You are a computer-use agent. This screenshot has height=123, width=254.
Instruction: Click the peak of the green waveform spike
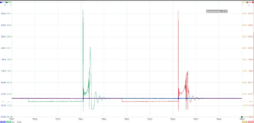point(83,10)
